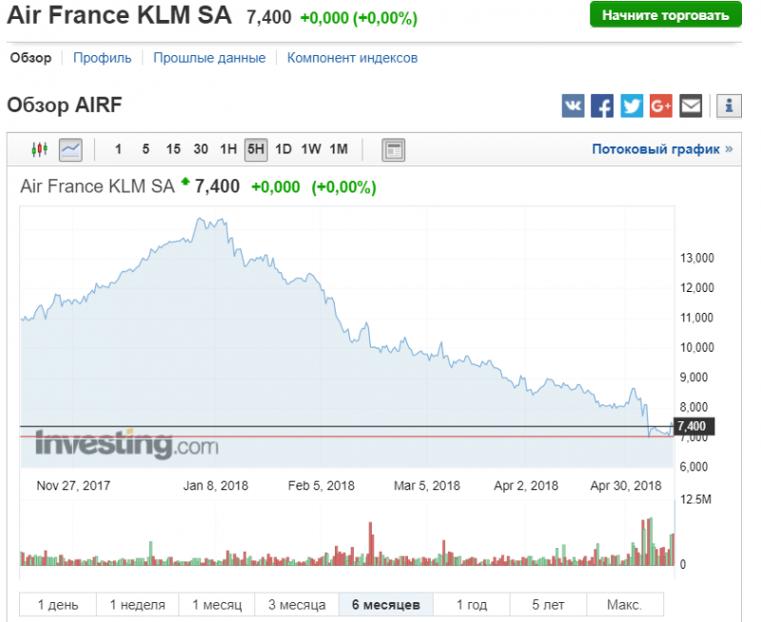Open the Потоковый график link

point(662,149)
